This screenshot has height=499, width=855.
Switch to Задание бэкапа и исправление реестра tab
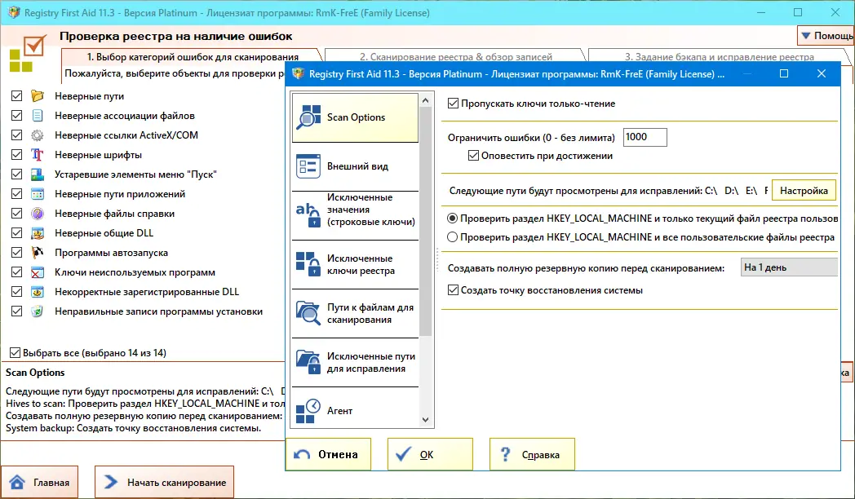point(722,55)
